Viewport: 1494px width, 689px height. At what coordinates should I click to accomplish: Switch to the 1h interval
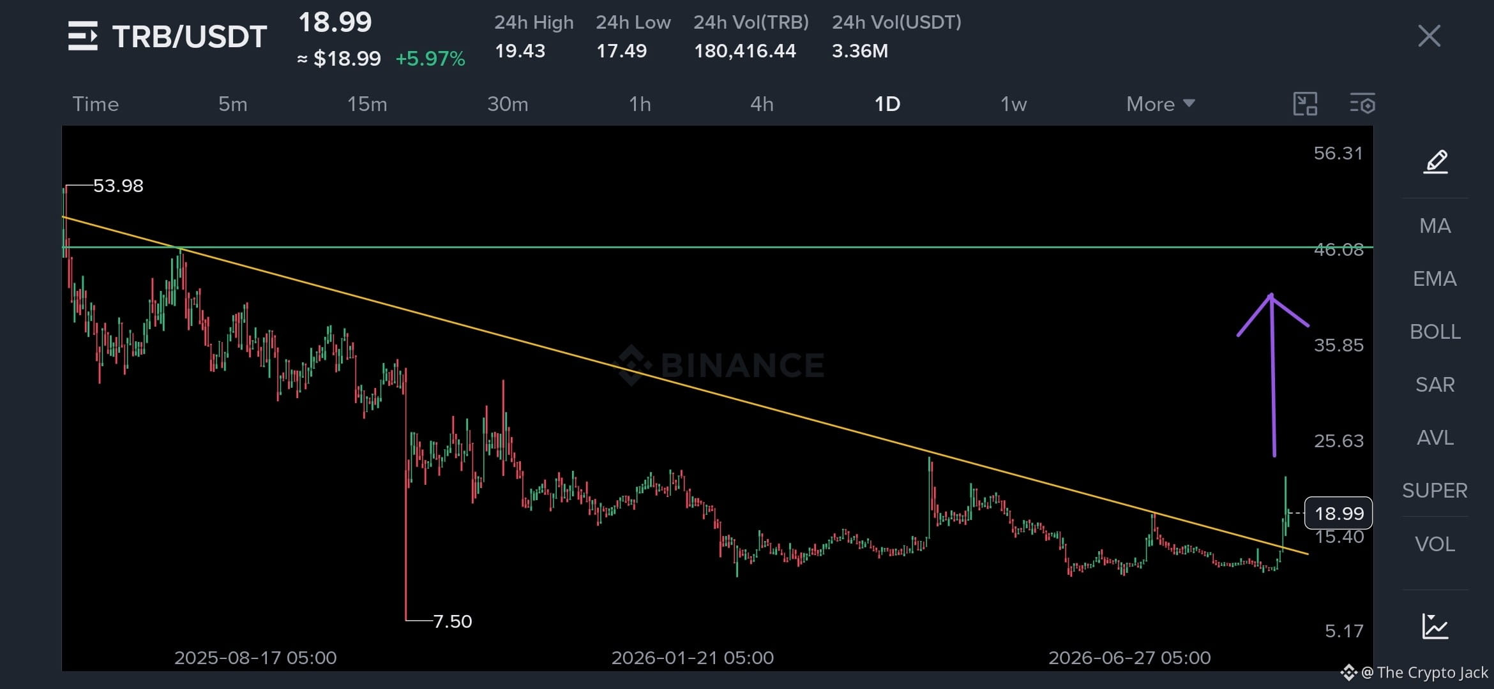pos(640,104)
